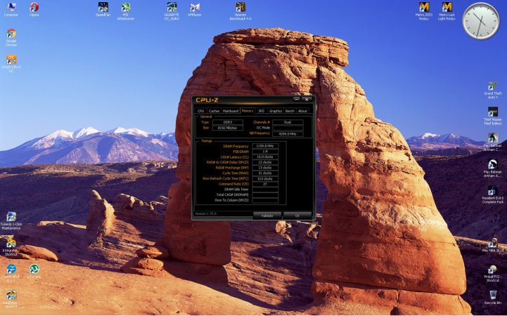
Task: Switch to the Caches tab
Action: [214, 111]
